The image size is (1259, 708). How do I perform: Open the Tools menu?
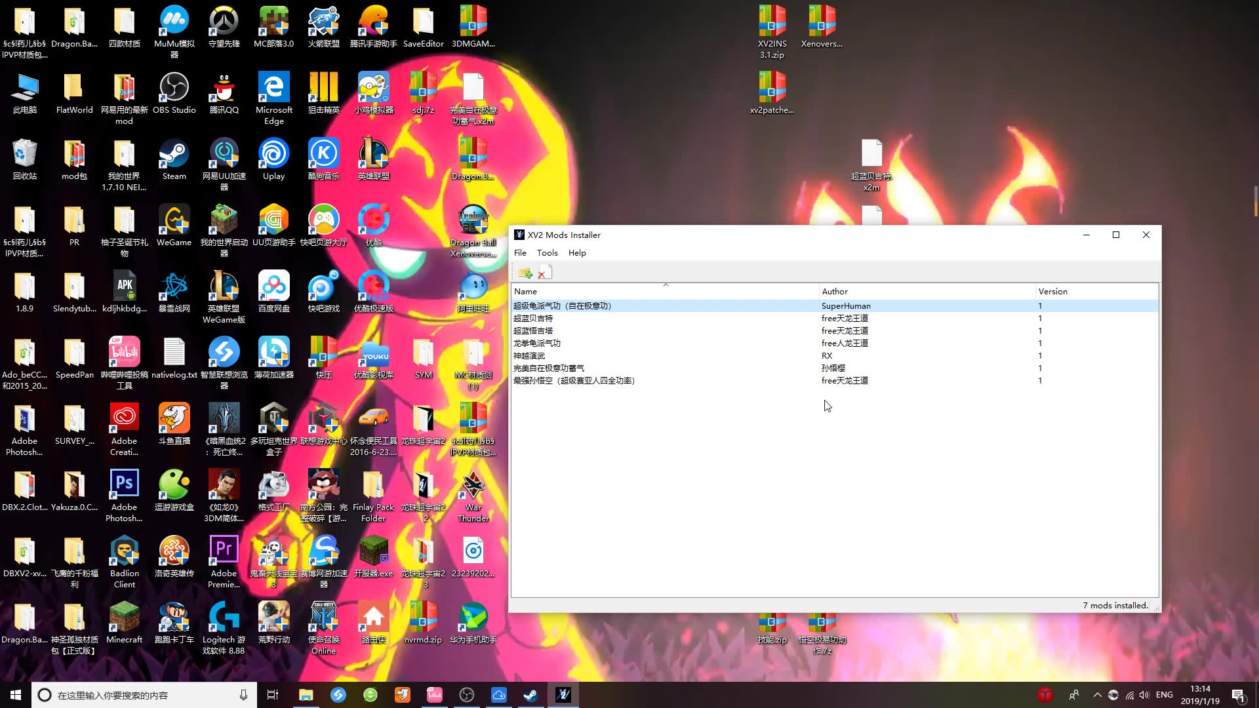547,253
